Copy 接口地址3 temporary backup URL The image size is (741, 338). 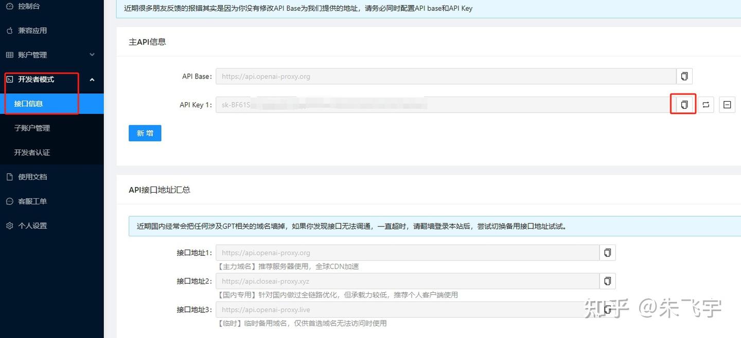607,309
